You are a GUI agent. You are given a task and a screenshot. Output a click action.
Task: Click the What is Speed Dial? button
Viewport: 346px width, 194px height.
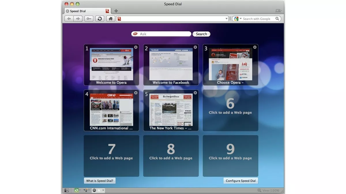pyautogui.click(x=100, y=181)
